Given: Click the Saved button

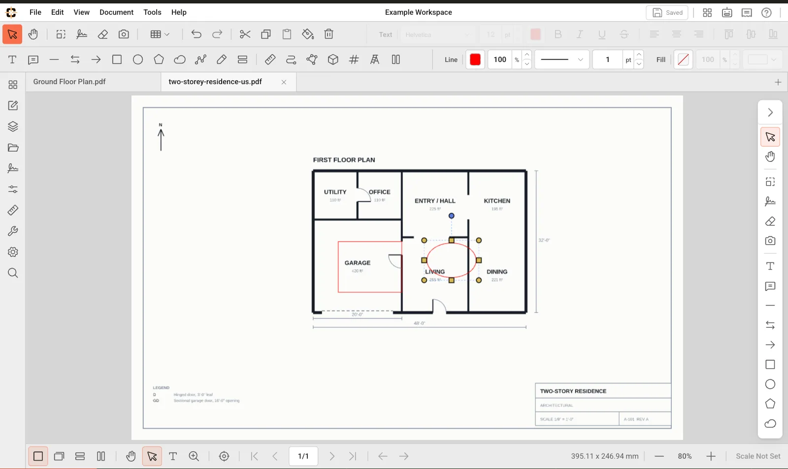Looking at the screenshot, I should (x=667, y=13).
